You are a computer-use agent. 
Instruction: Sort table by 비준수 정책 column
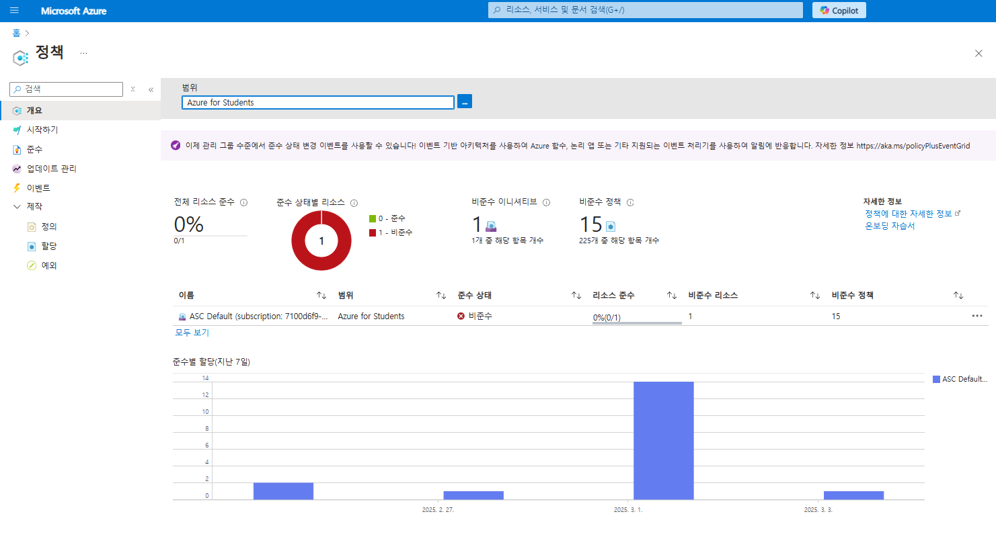point(958,296)
